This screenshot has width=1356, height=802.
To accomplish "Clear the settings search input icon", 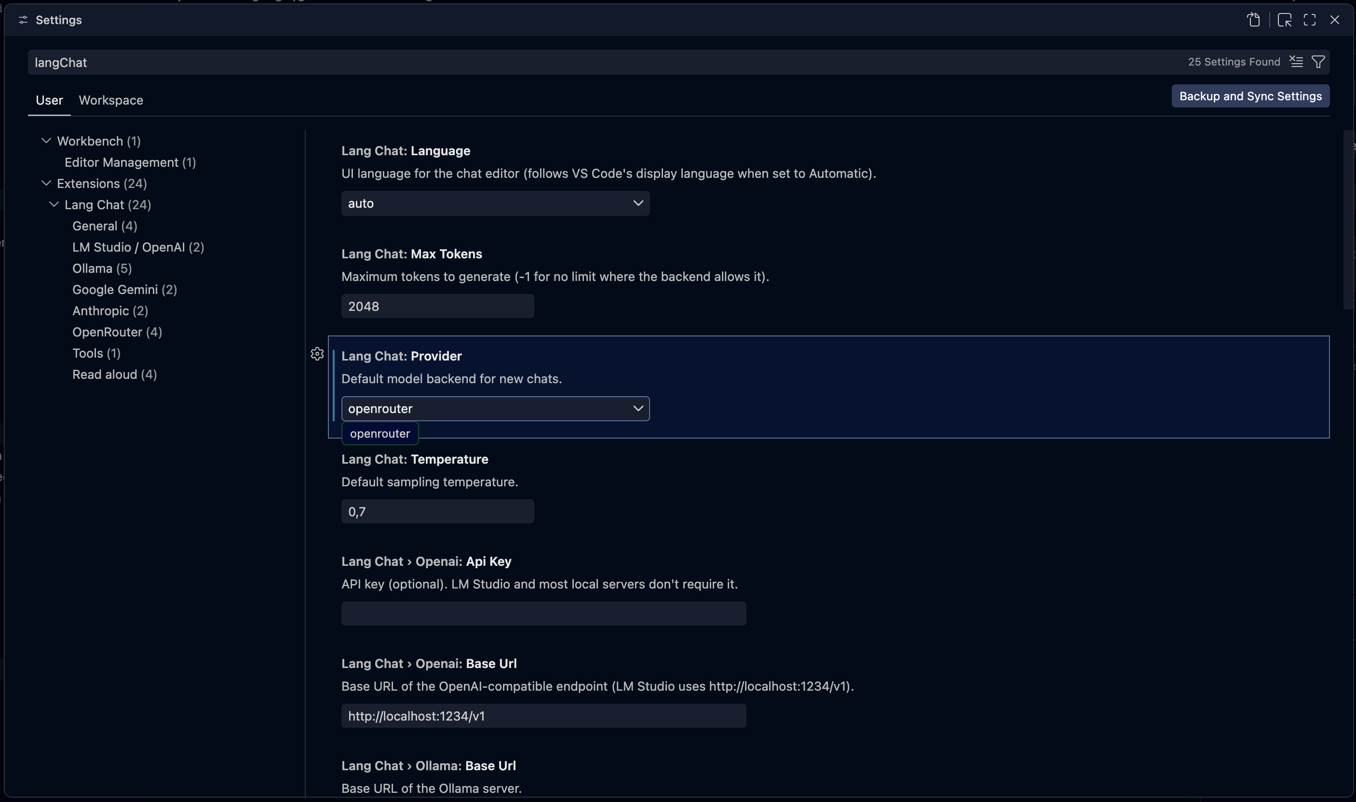I will [x=1296, y=62].
